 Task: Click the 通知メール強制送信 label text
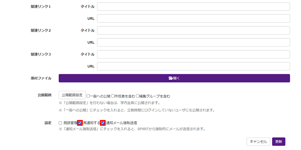pyautogui.click(x=121, y=123)
